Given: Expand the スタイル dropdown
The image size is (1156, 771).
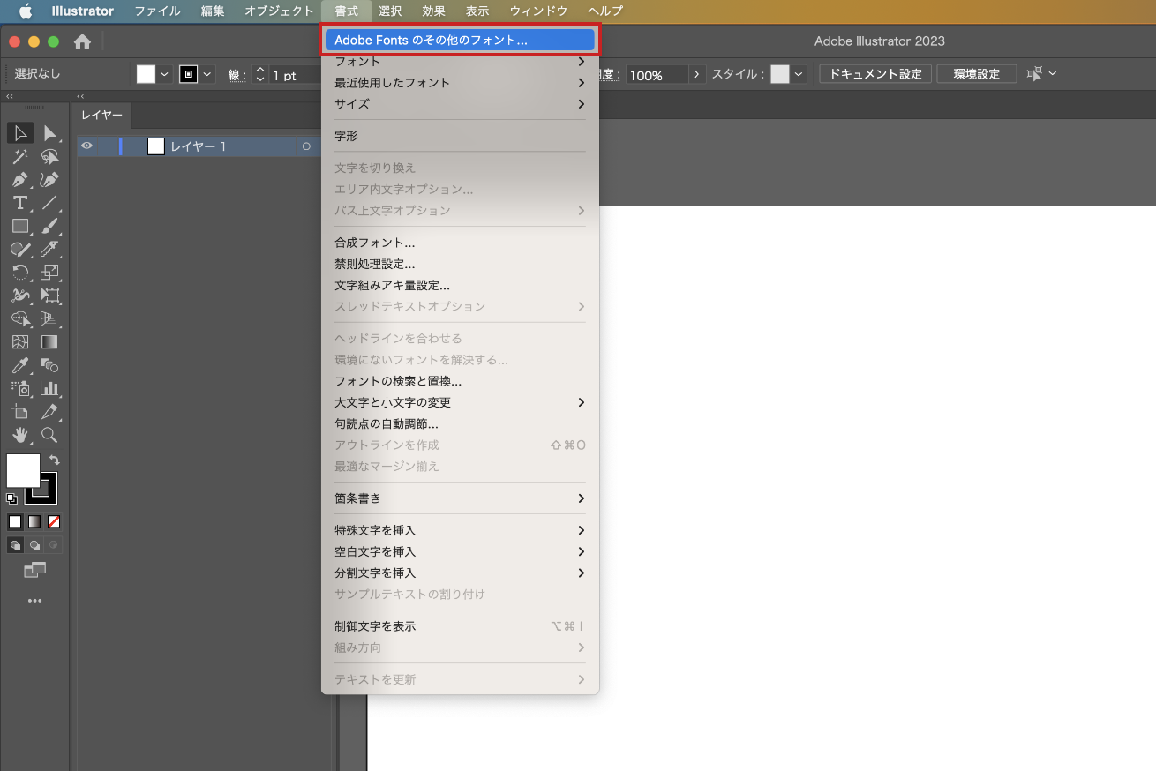Looking at the screenshot, I should [x=799, y=75].
